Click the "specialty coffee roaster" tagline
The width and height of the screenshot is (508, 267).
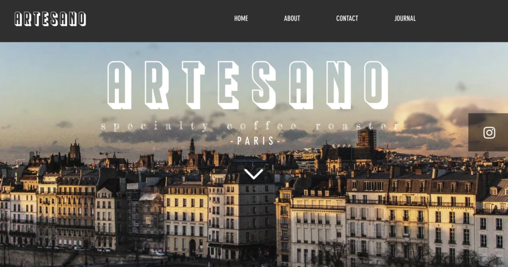point(250,126)
